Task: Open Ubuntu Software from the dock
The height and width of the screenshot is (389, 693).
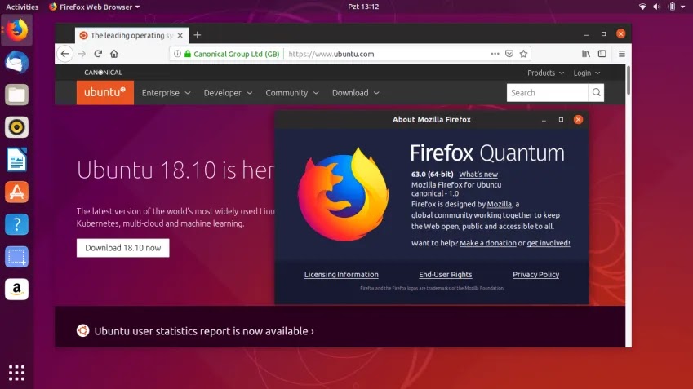Action: (x=17, y=192)
